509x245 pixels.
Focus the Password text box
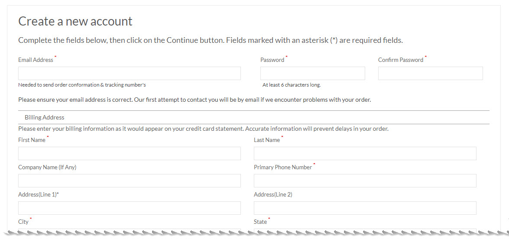[312, 74]
